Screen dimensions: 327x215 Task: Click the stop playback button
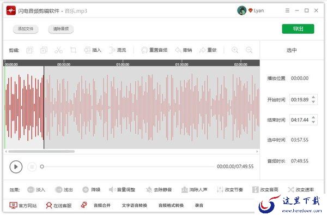coord(32,166)
